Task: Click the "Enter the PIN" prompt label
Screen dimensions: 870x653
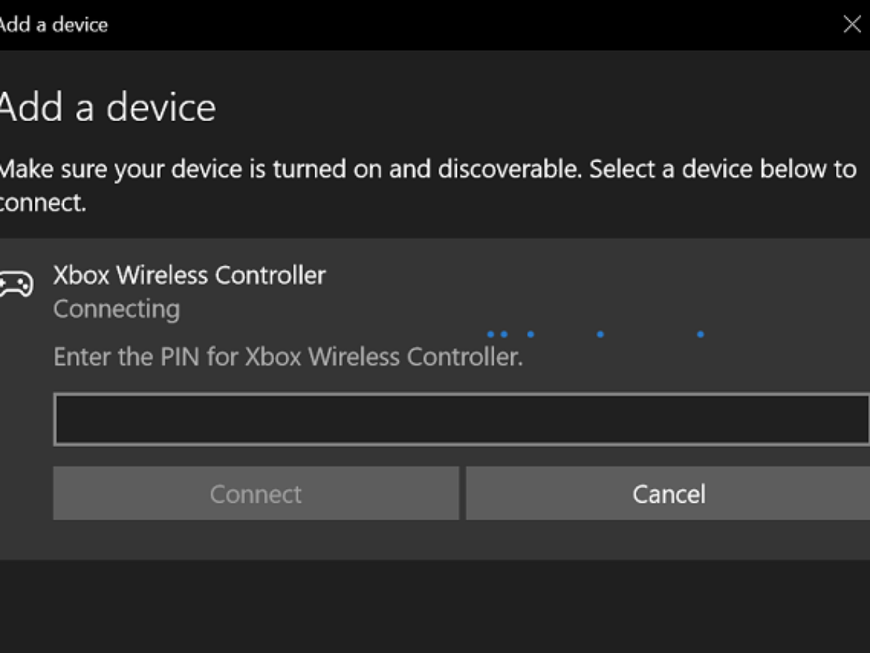Action: point(288,357)
